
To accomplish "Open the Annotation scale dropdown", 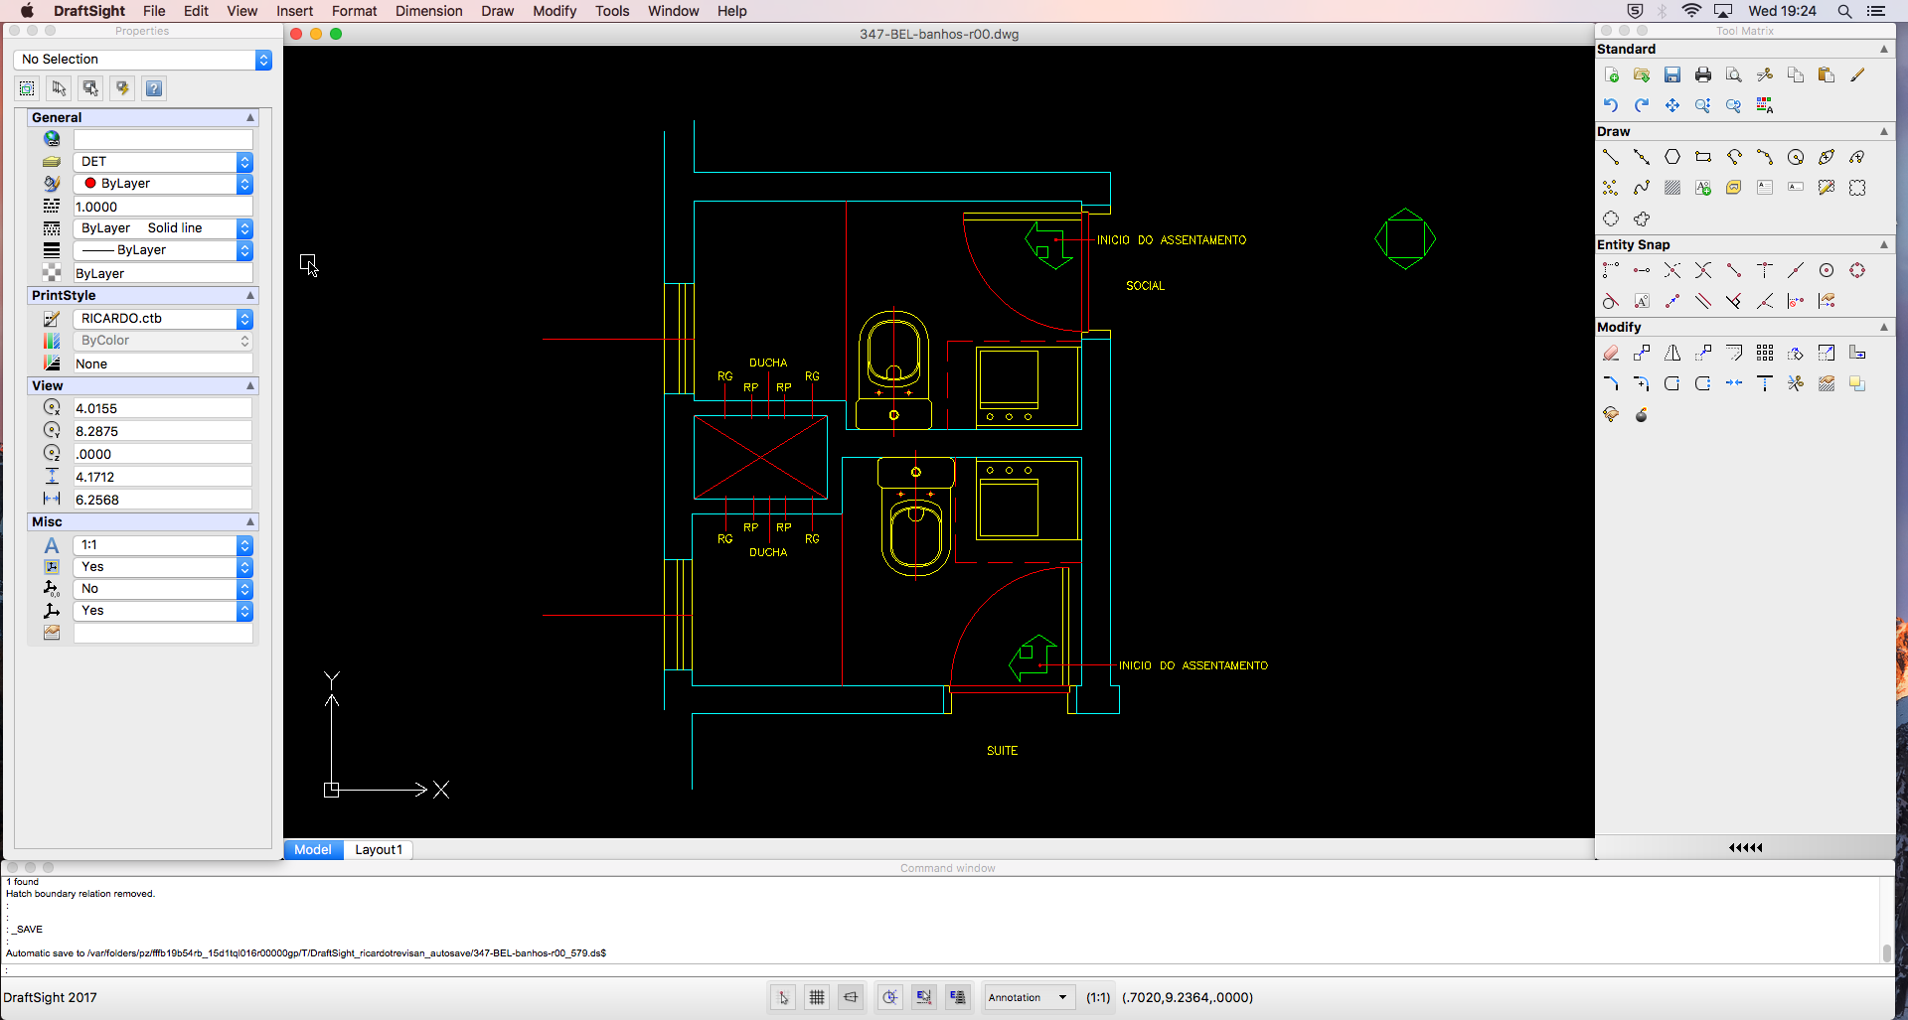I will (x=1029, y=997).
